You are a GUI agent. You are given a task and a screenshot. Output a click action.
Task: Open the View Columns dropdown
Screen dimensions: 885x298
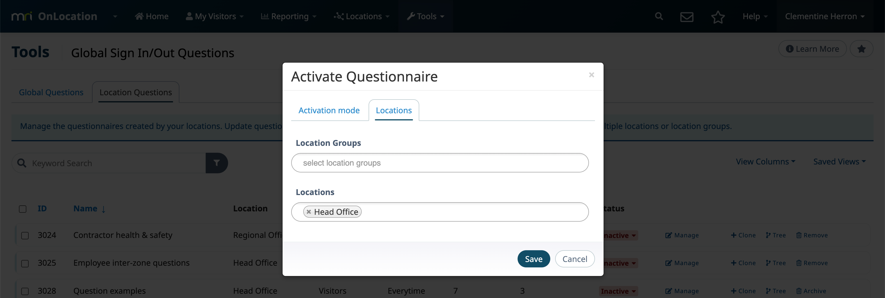click(765, 162)
